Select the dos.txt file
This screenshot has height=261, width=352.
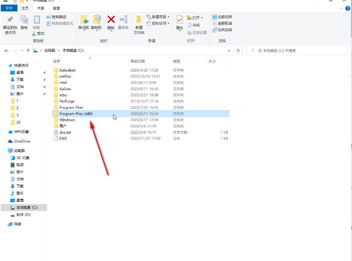point(141,132)
